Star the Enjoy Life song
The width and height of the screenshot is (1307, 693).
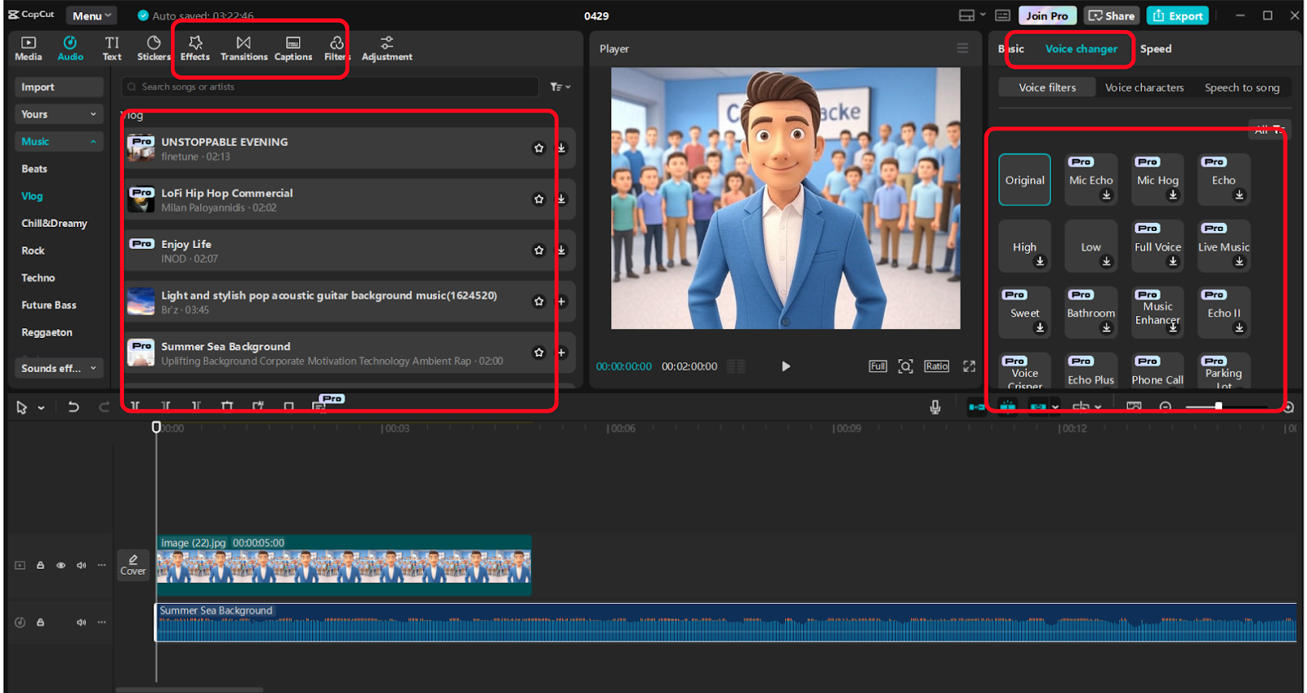[x=538, y=251]
